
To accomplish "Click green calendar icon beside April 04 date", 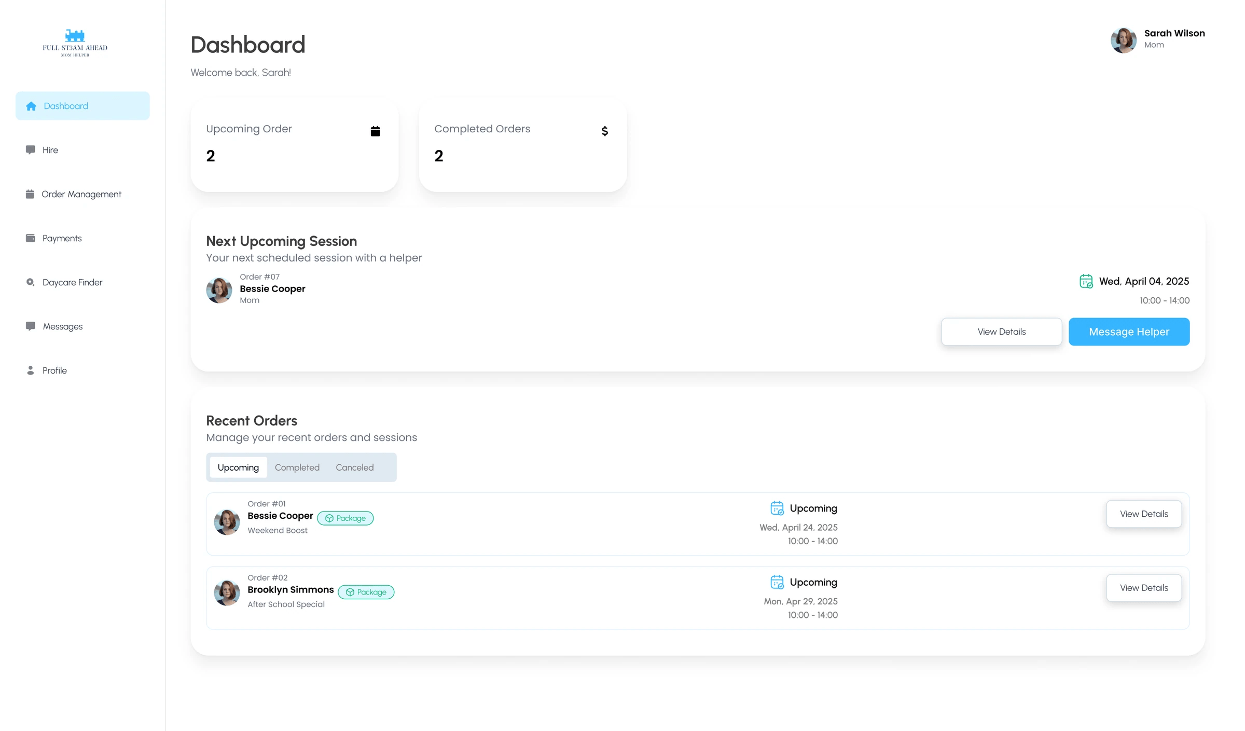I will 1086,281.
